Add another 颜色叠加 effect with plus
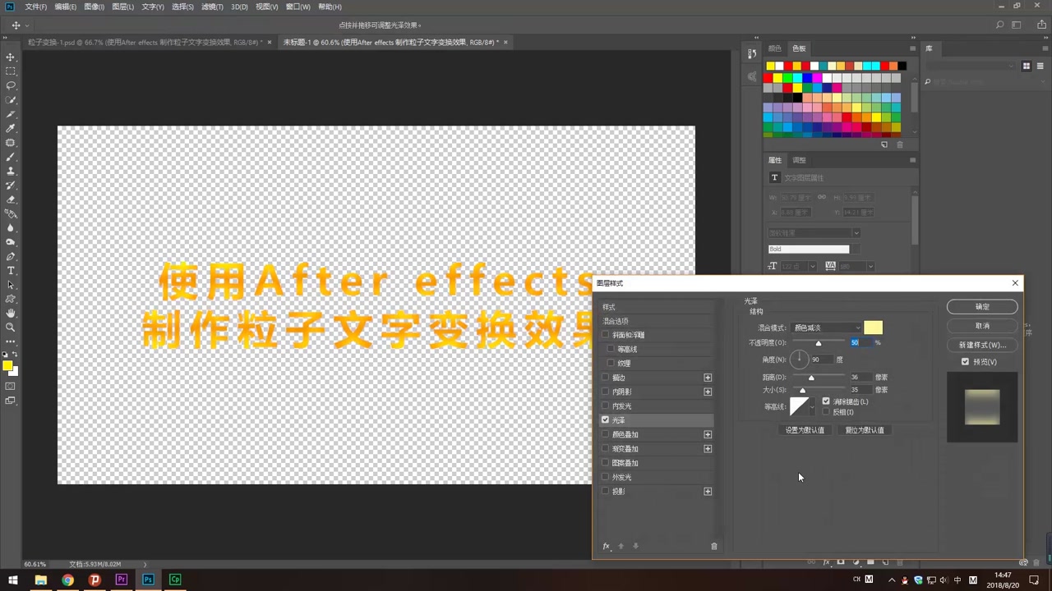1052x591 pixels. 708,434
